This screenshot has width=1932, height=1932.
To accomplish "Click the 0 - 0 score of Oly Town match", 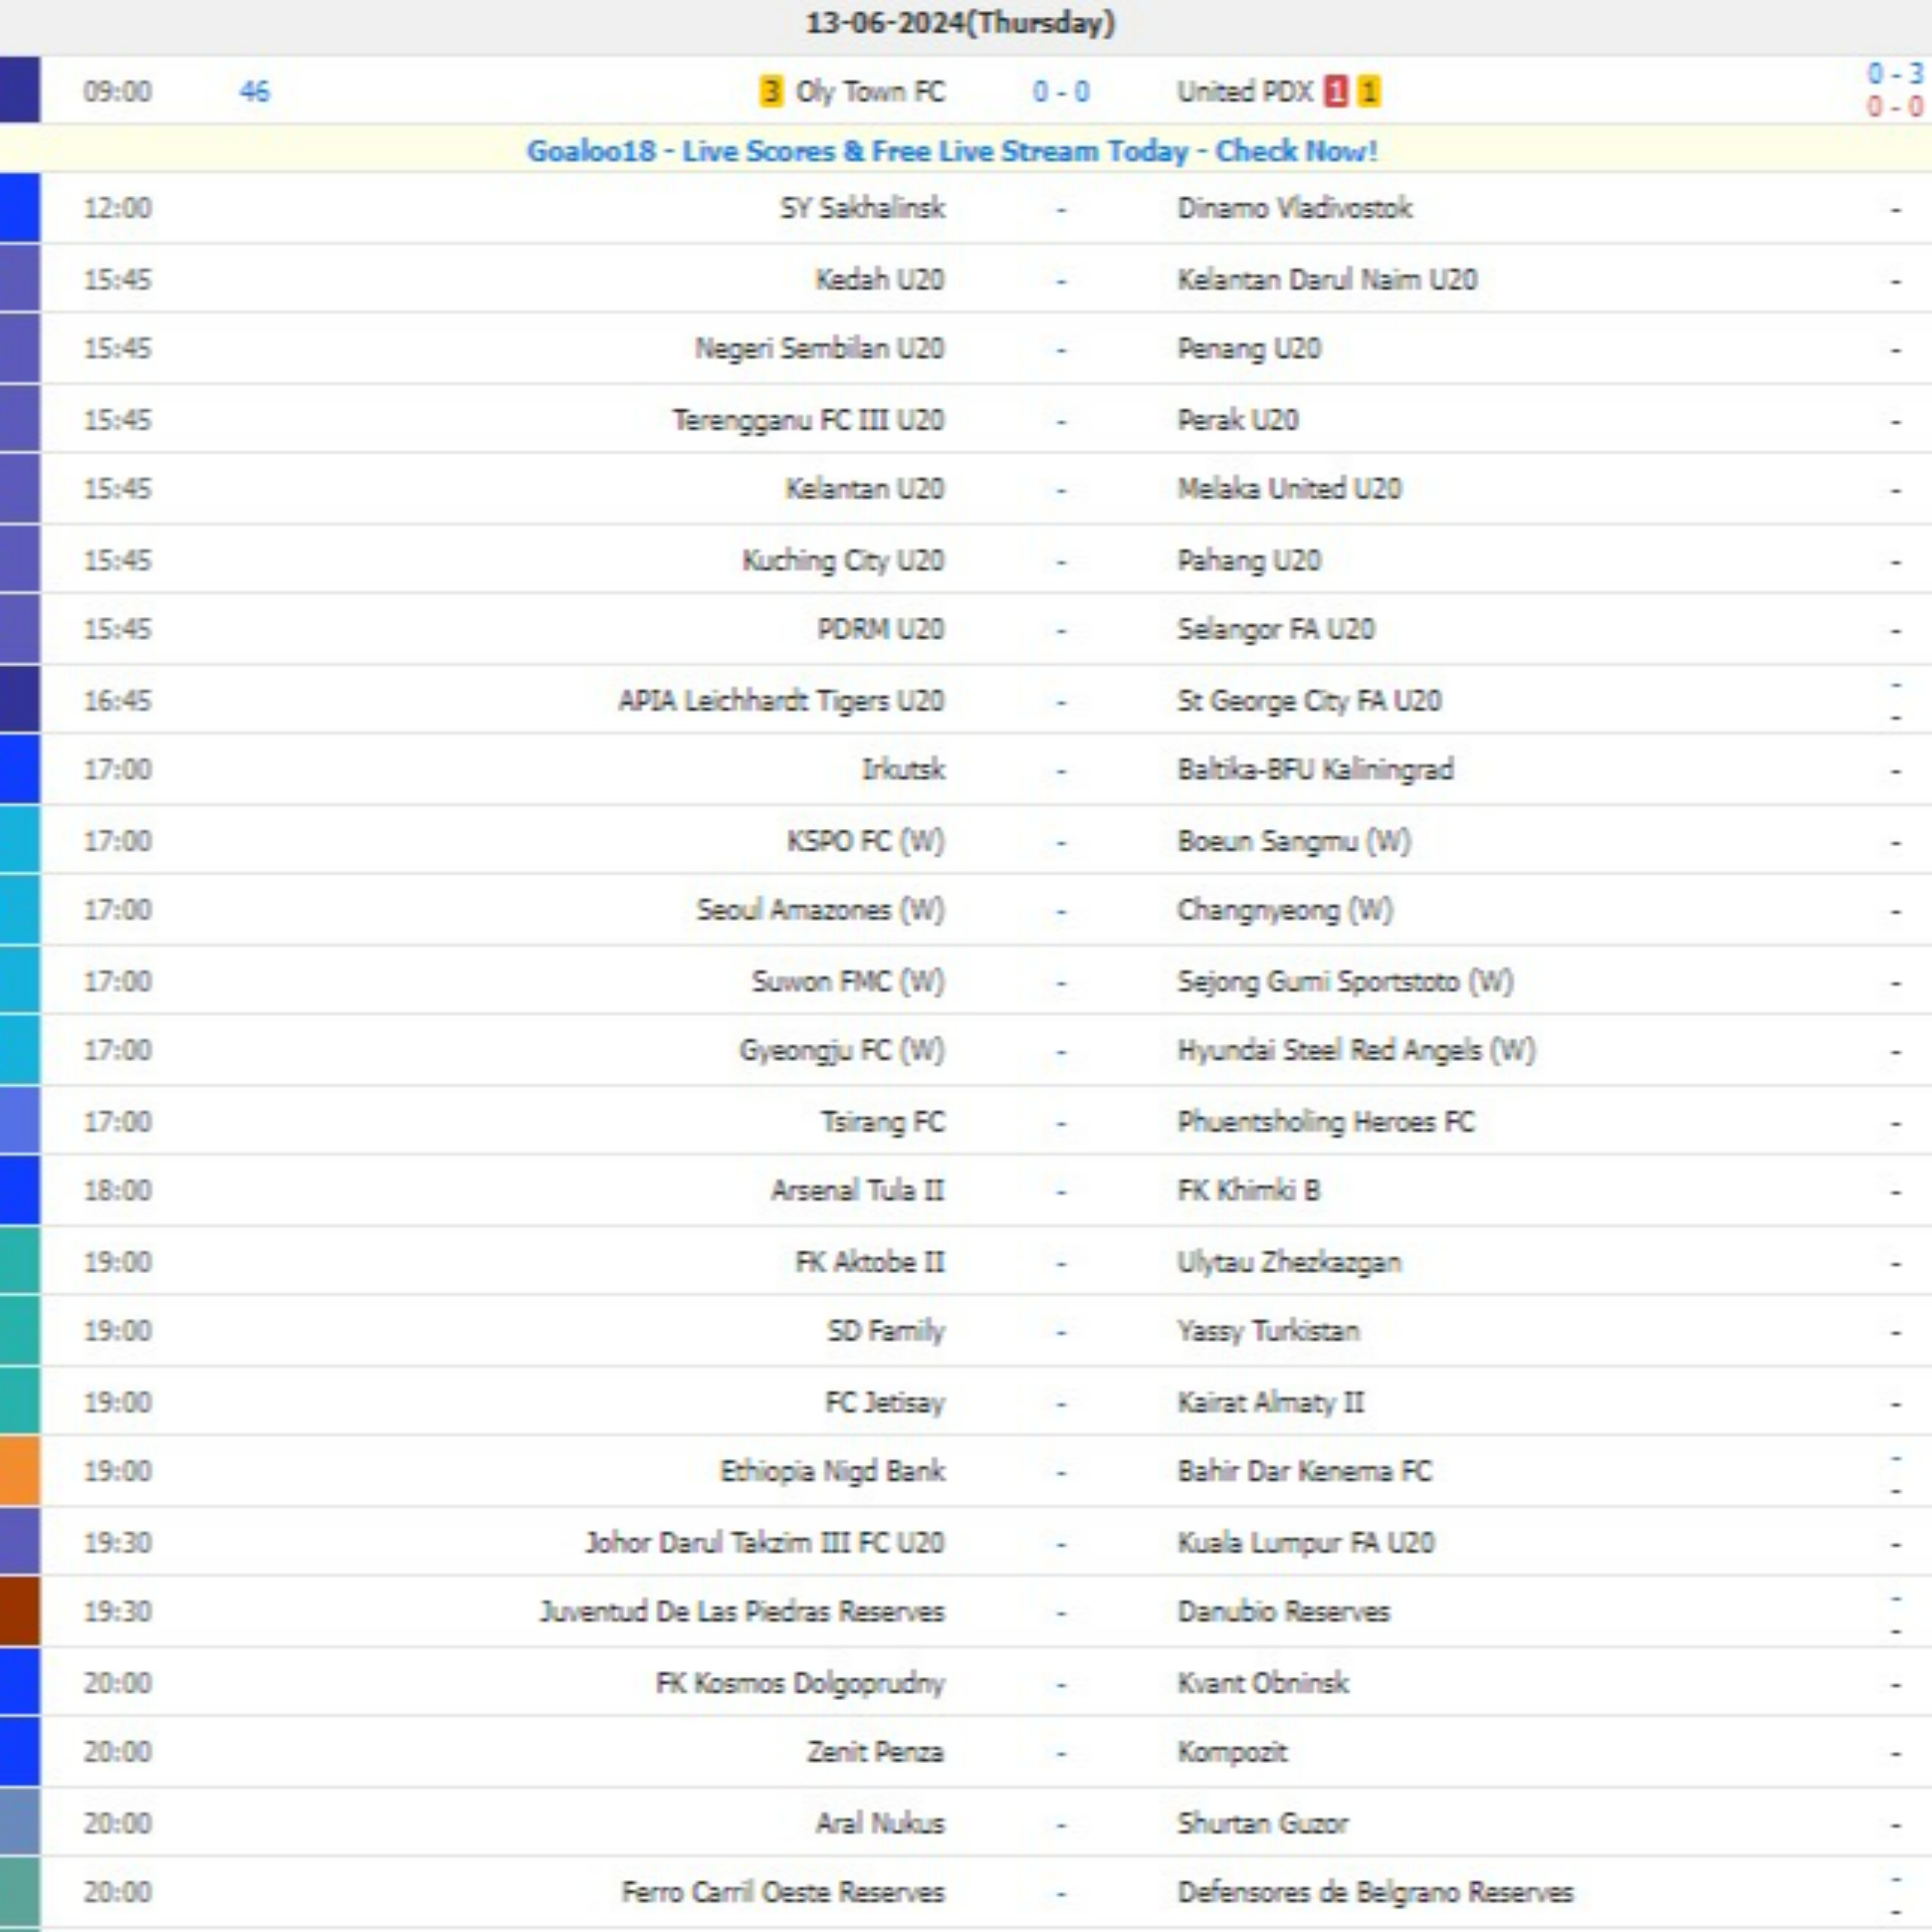I will [1060, 92].
